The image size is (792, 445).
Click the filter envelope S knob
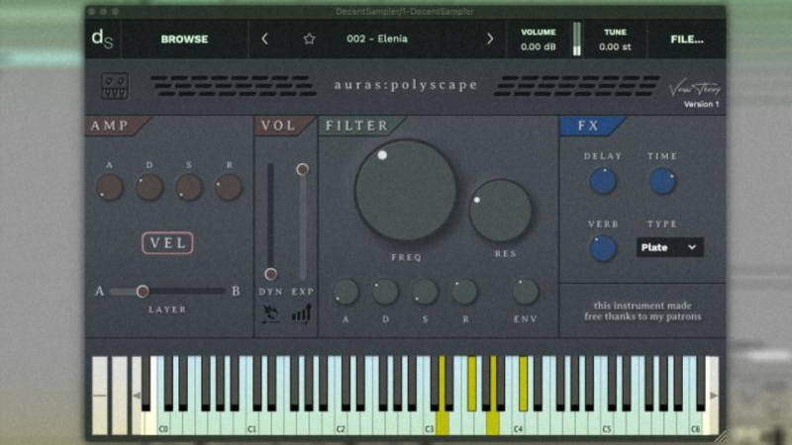(425, 292)
